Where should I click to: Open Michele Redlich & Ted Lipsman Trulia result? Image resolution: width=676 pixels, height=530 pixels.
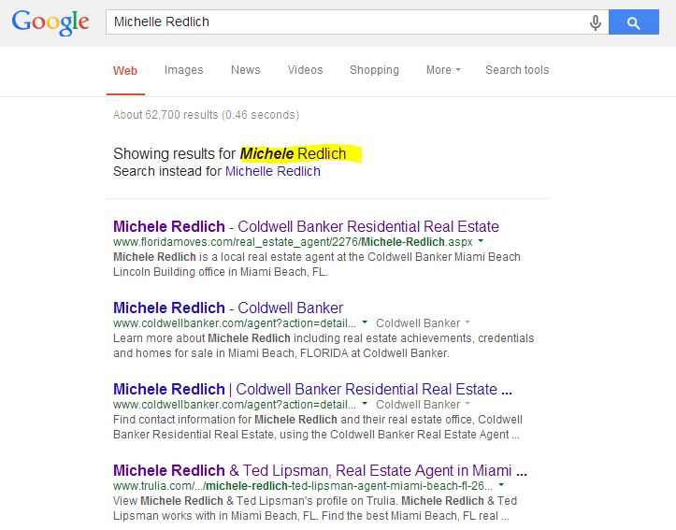coord(320,470)
